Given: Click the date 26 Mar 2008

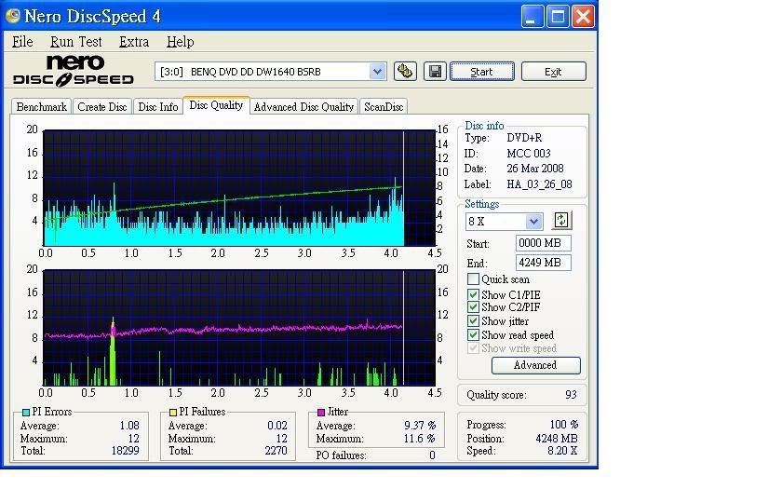Looking at the screenshot, I should coord(535,169).
